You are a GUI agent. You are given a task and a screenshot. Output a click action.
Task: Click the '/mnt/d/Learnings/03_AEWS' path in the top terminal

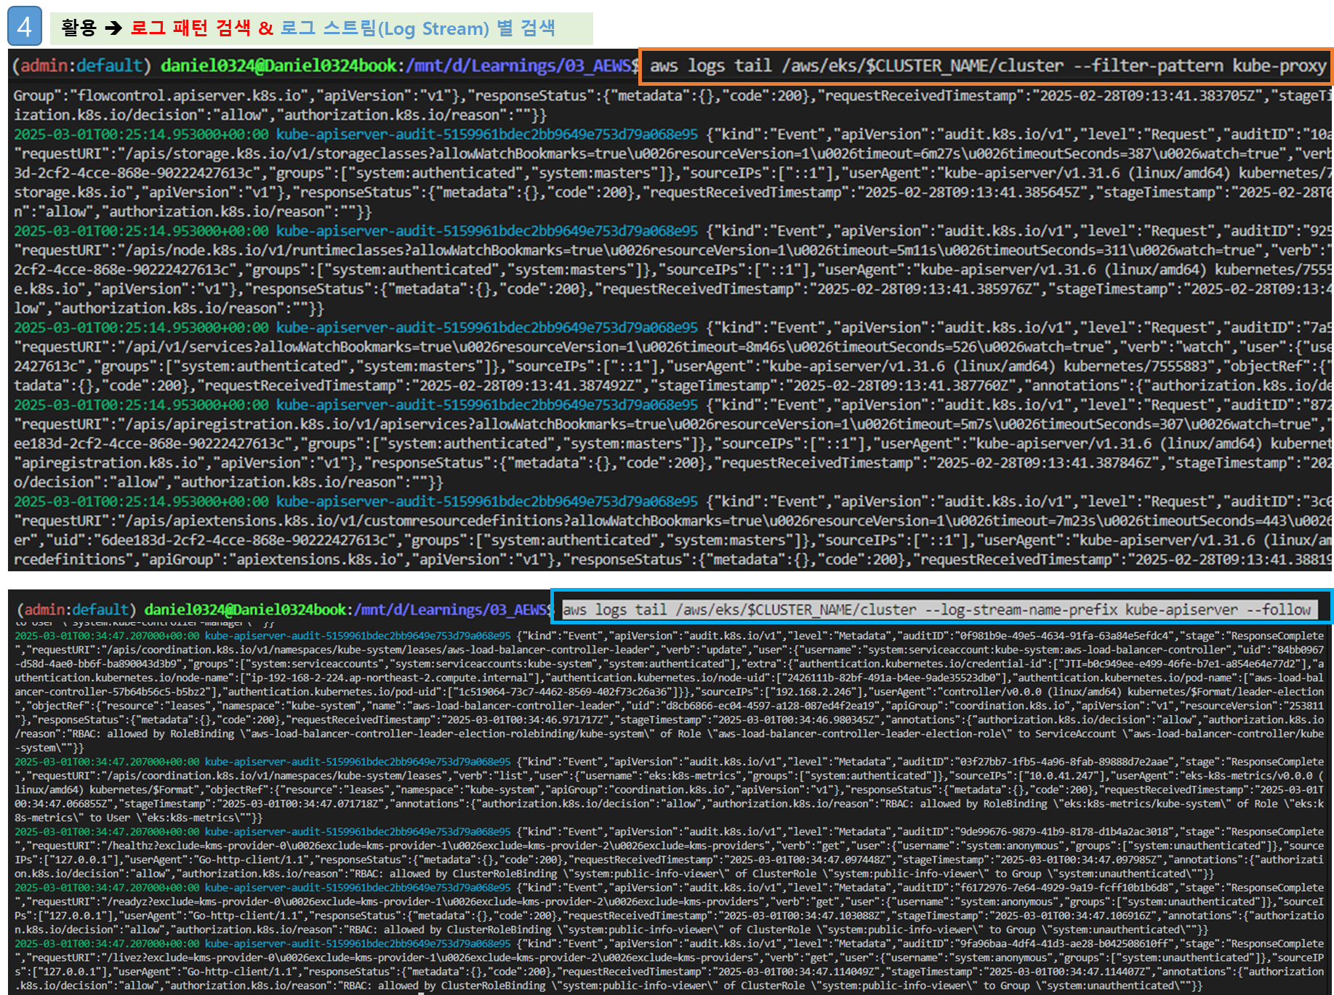tap(519, 66)
